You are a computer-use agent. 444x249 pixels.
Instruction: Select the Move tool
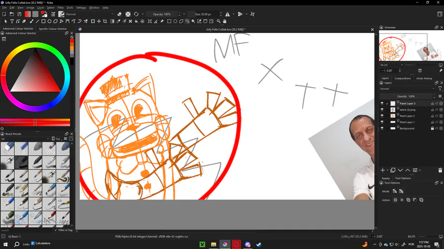coord(99,21)
